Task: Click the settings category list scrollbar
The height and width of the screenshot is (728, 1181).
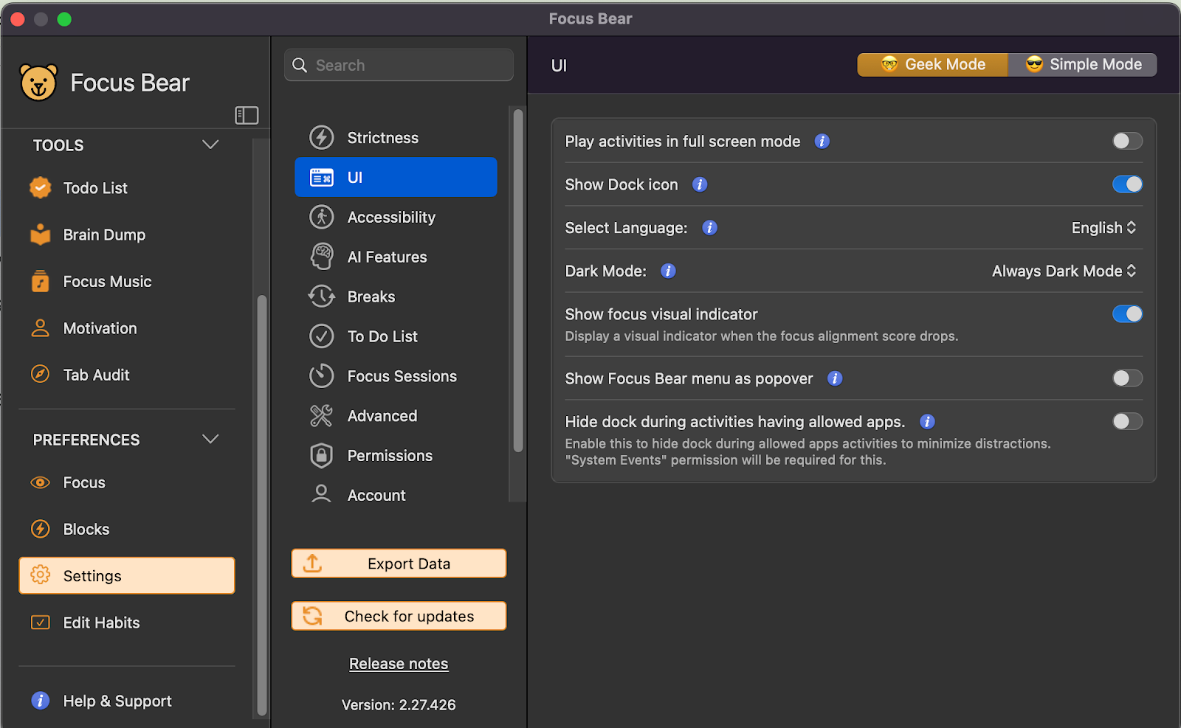Action: (518, 280)
